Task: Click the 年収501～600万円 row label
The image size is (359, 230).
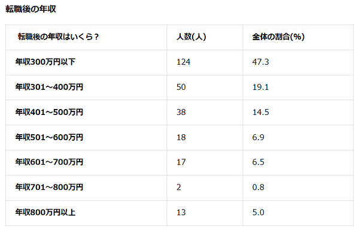Action: click(x=49, y=137)
